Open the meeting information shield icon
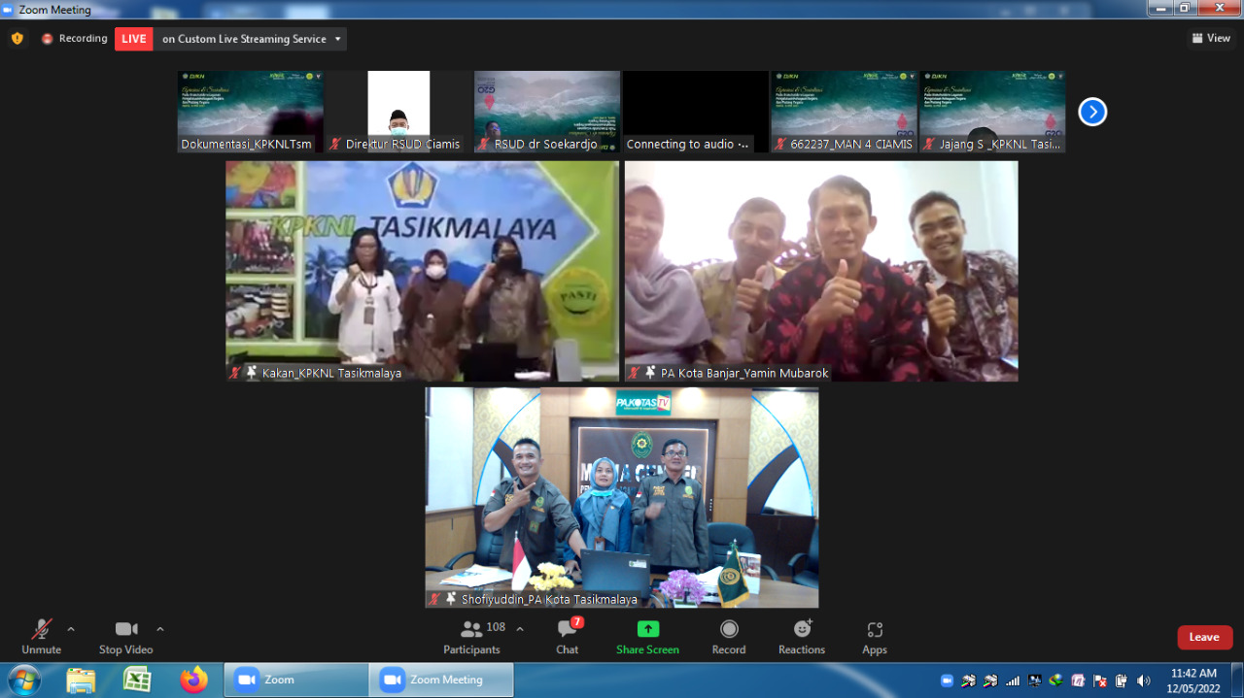Screen dimensions: 1244x698 pos(17,39)
